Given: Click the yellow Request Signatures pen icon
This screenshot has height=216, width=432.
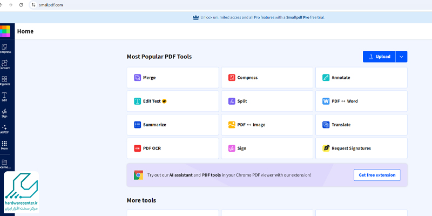Looking at the screenshot, I should pyautogui.click(x=326, y=148).
